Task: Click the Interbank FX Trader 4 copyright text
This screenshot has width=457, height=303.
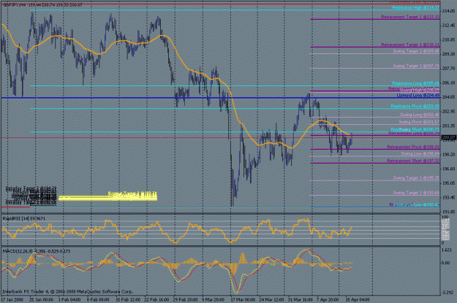Action: [x=67, y=291]
